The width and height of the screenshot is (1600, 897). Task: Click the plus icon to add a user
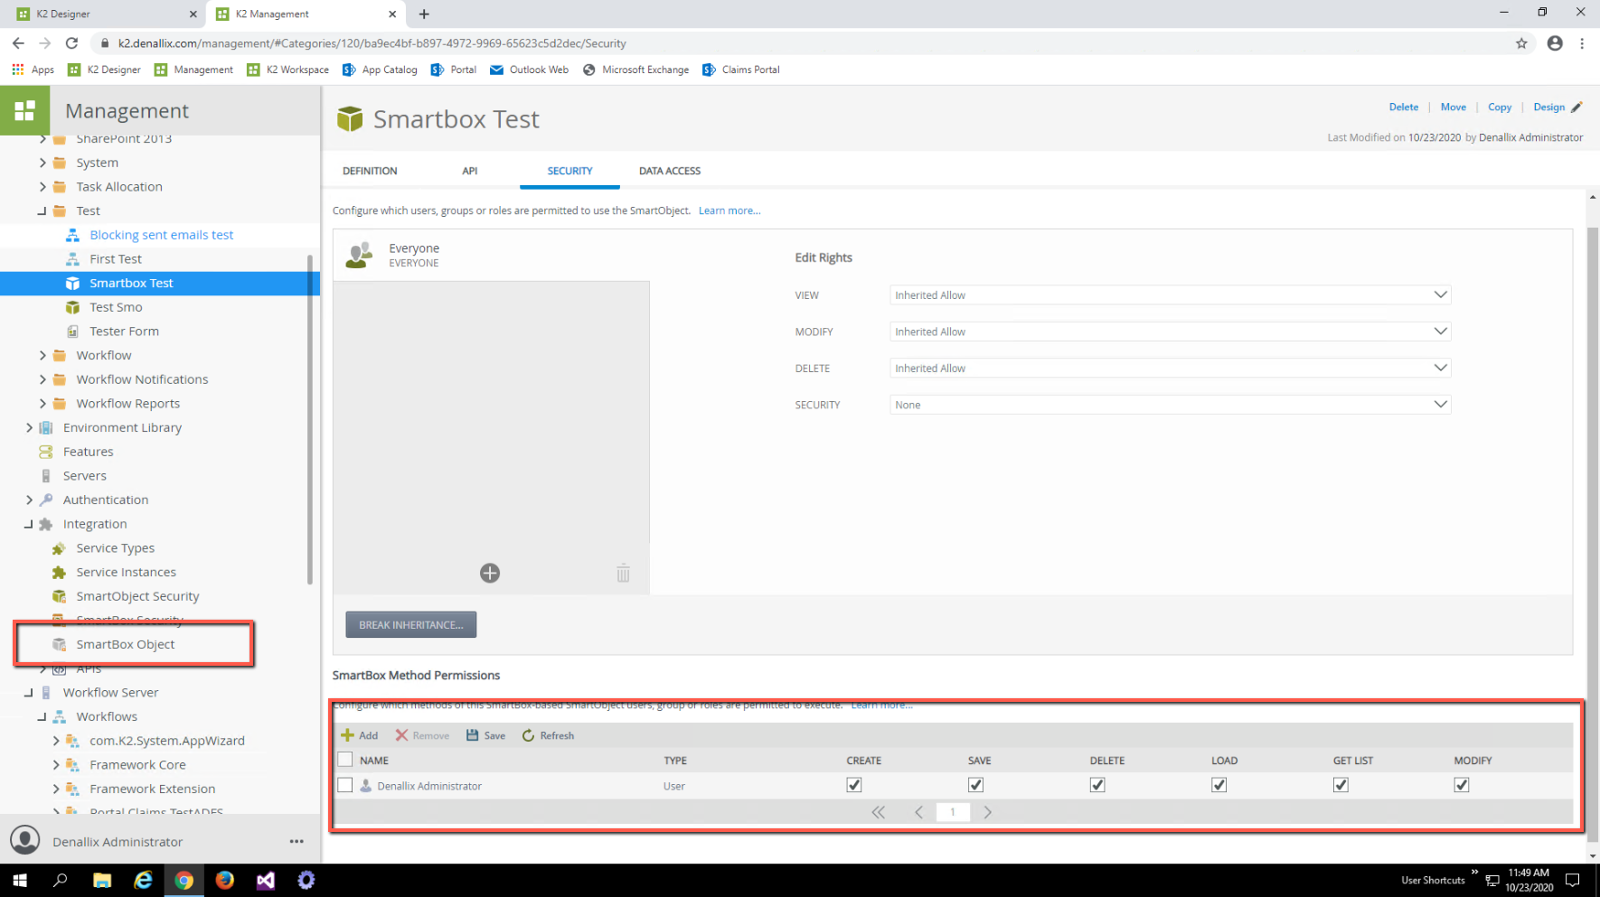click(x=490, y=573)
